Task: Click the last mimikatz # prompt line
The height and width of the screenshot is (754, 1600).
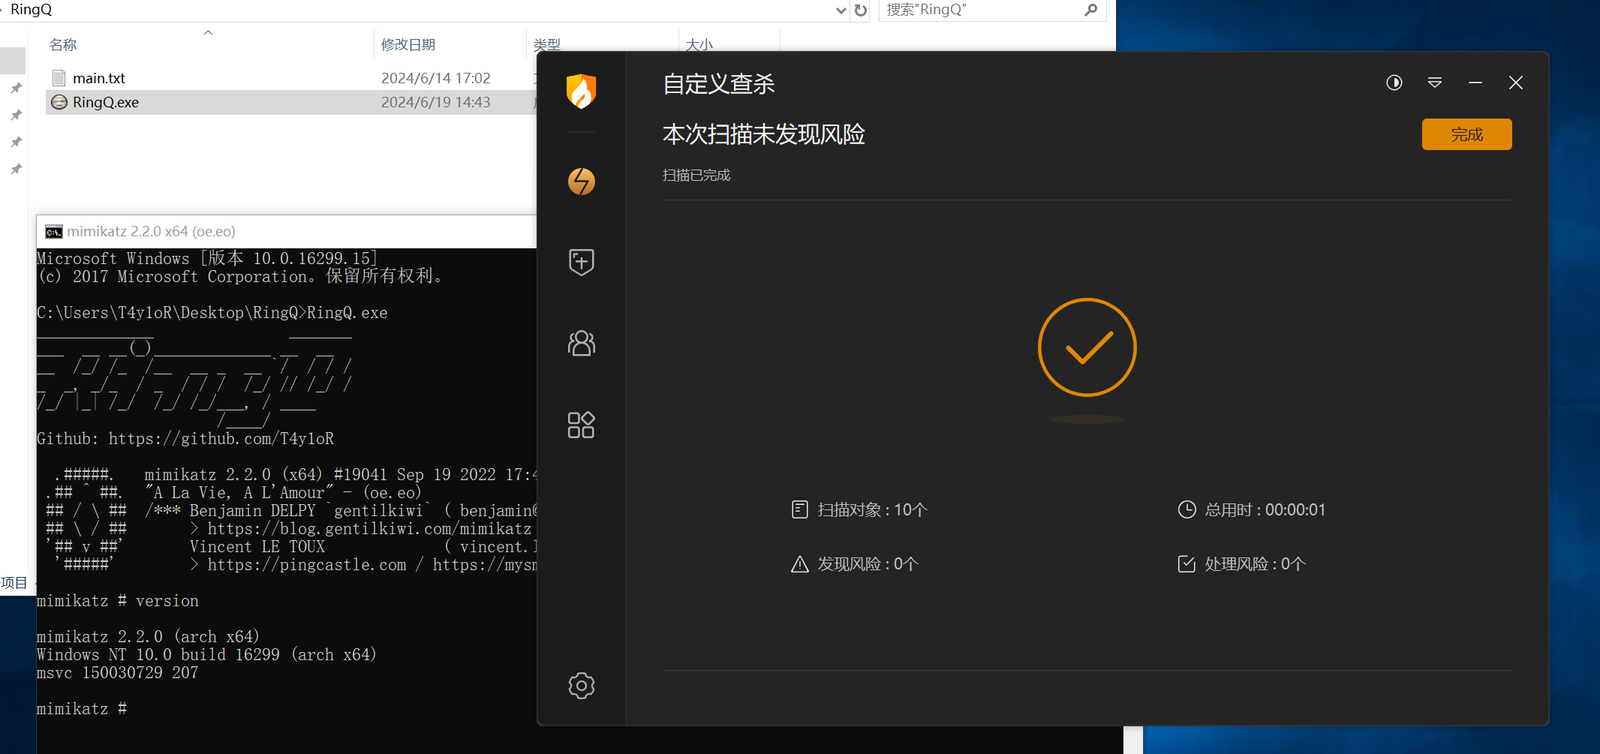Action: (x=82, y=709)
